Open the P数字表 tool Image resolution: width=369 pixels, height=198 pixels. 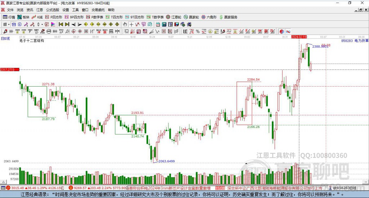coord(95,17)
